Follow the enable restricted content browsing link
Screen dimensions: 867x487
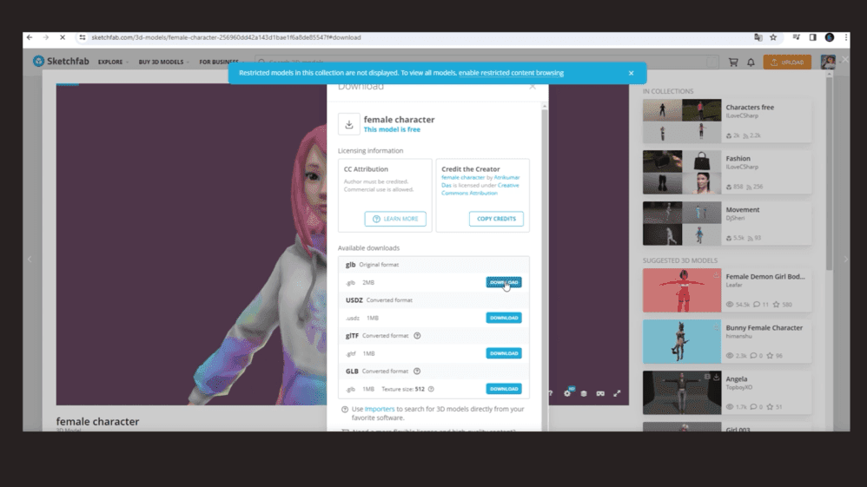pyautogui.click(x=511, y=73)
